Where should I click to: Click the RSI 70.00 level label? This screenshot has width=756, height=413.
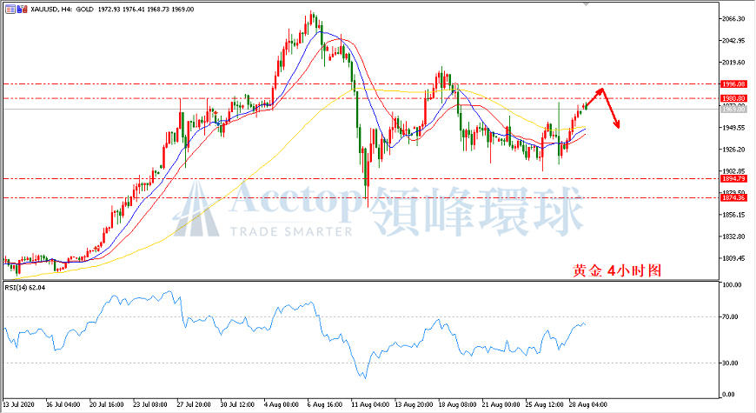point(731,317)
